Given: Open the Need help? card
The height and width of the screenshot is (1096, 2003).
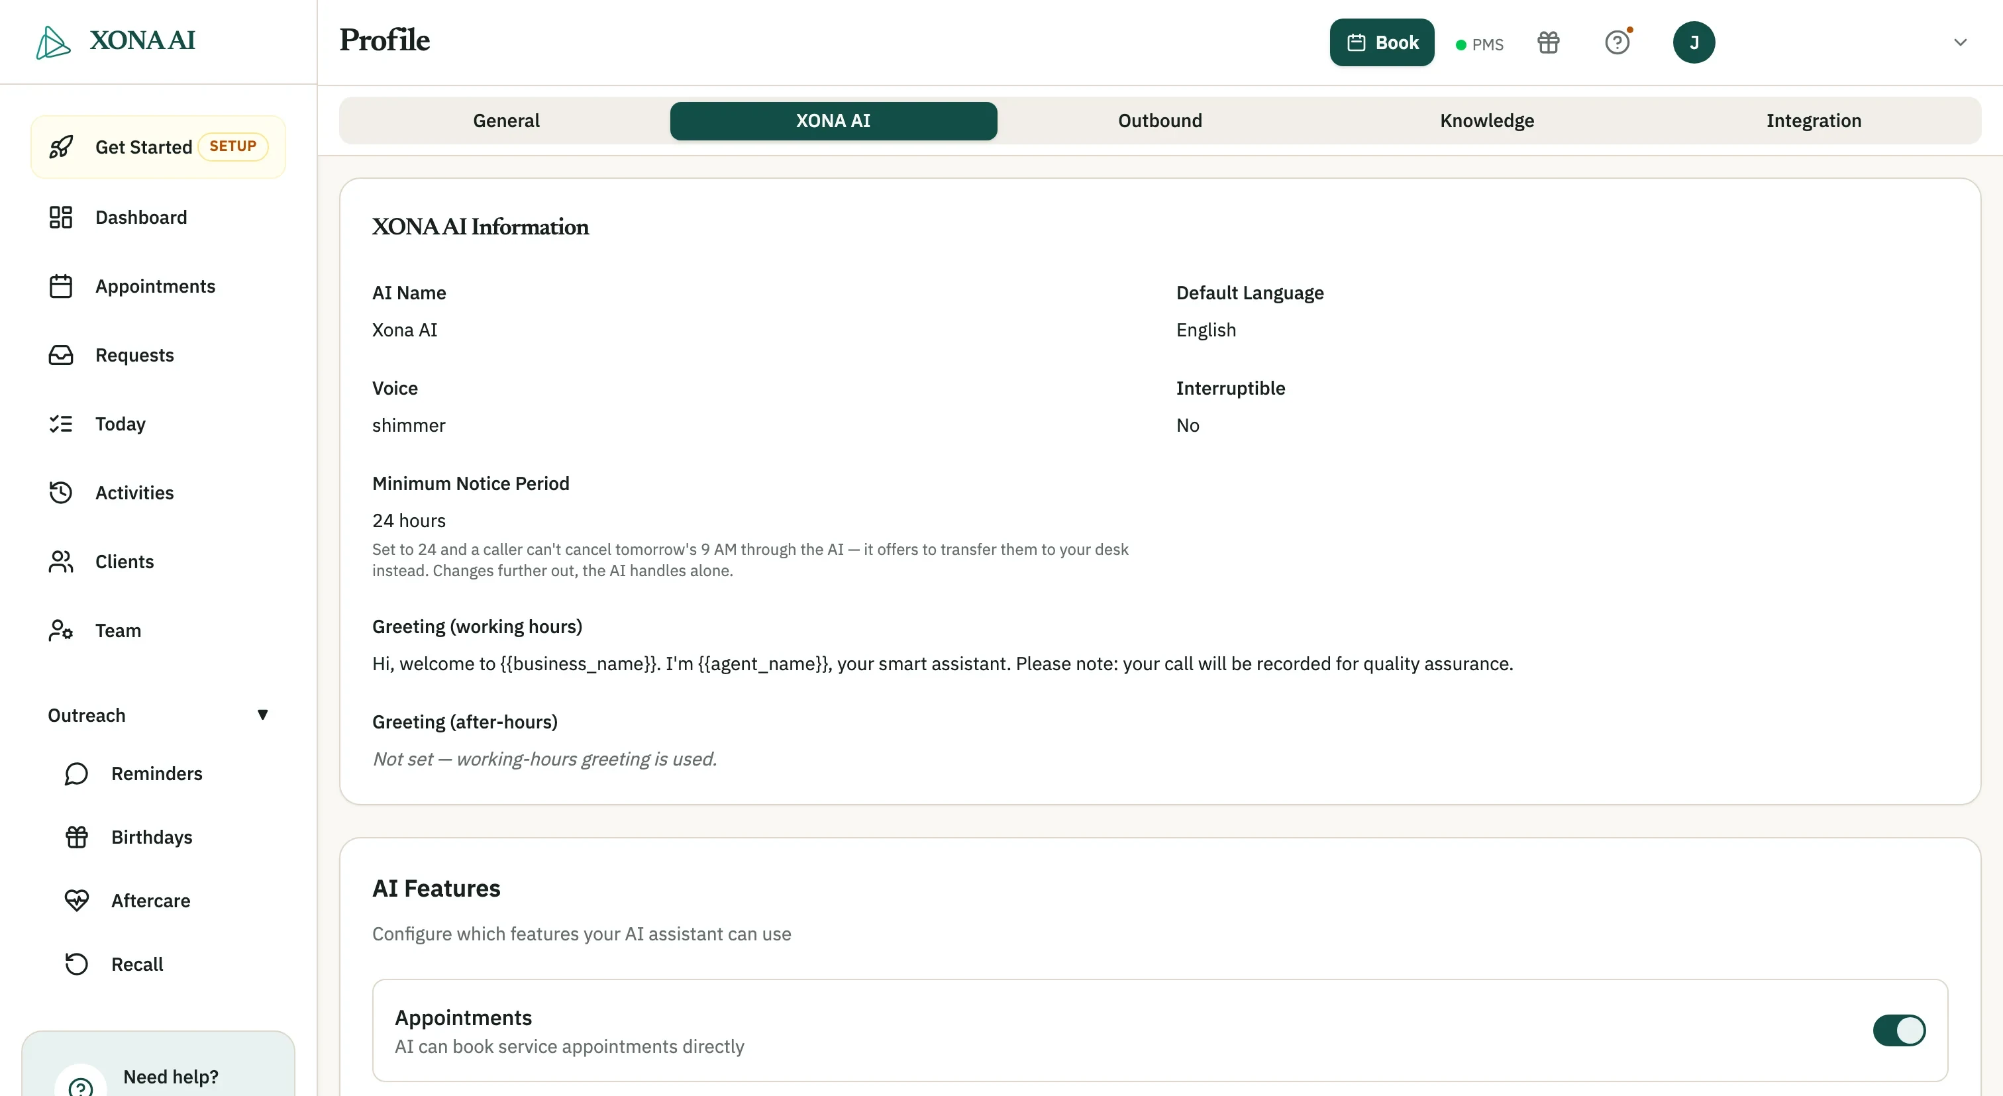Looking at the screenshot, I should 158,1064.
